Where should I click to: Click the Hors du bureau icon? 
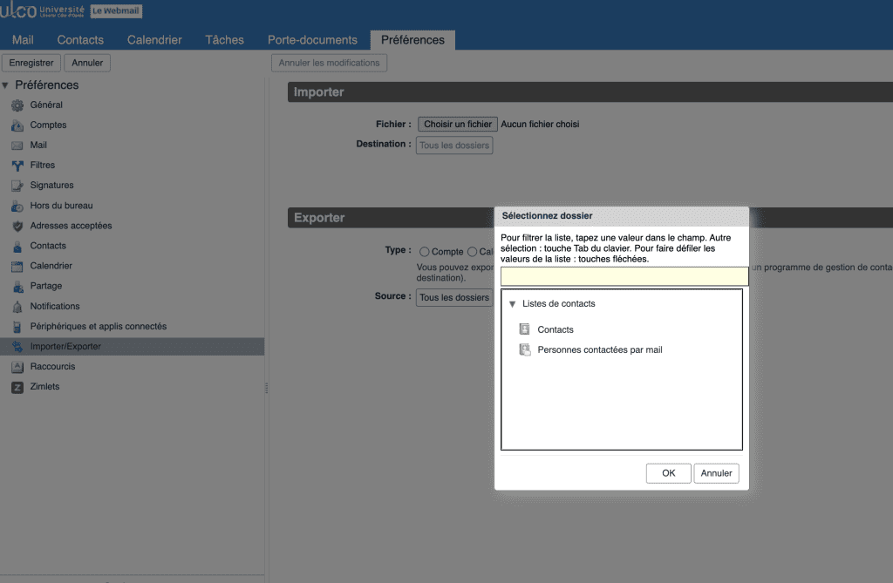[17, 207]
